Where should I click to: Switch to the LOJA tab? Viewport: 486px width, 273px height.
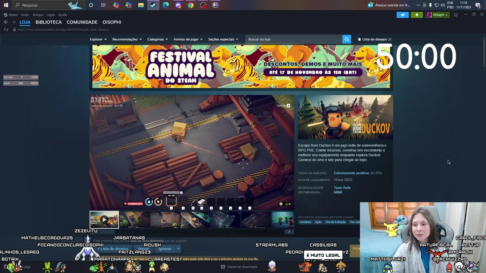(x=25, y=22)
